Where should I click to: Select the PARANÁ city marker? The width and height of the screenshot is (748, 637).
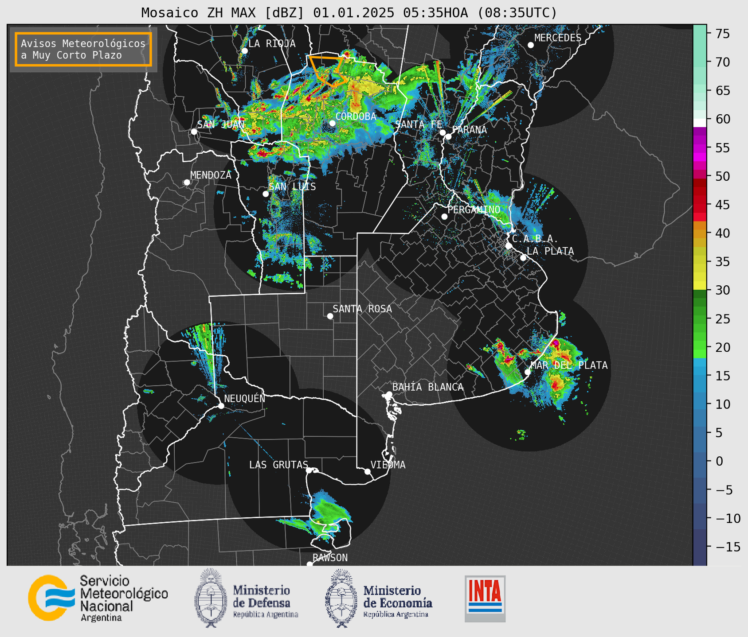(x=448, y=136)
